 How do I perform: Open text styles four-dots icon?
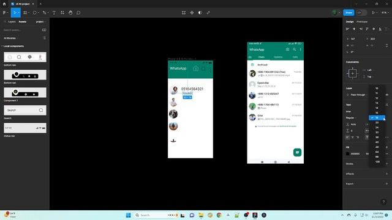[386, 105]
